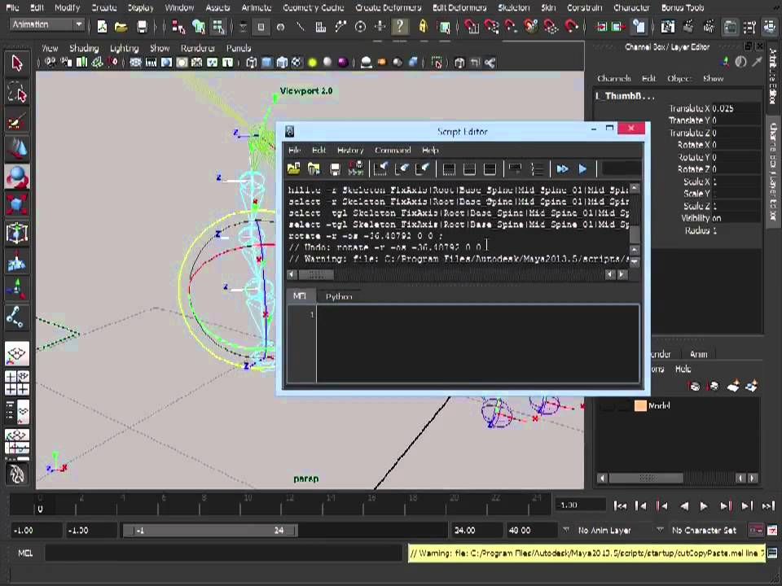
Task: Open a scene with folder icon
Action: click(x=121, y=26)
